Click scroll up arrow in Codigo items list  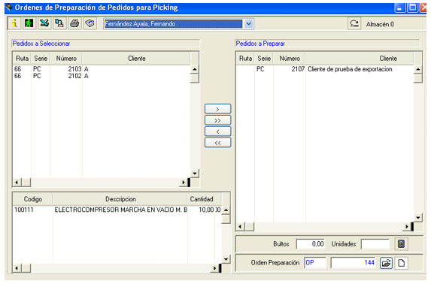tap(226, 210)
